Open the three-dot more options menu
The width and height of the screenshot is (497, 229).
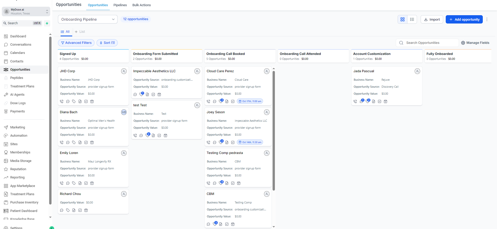tap(487, 19)
